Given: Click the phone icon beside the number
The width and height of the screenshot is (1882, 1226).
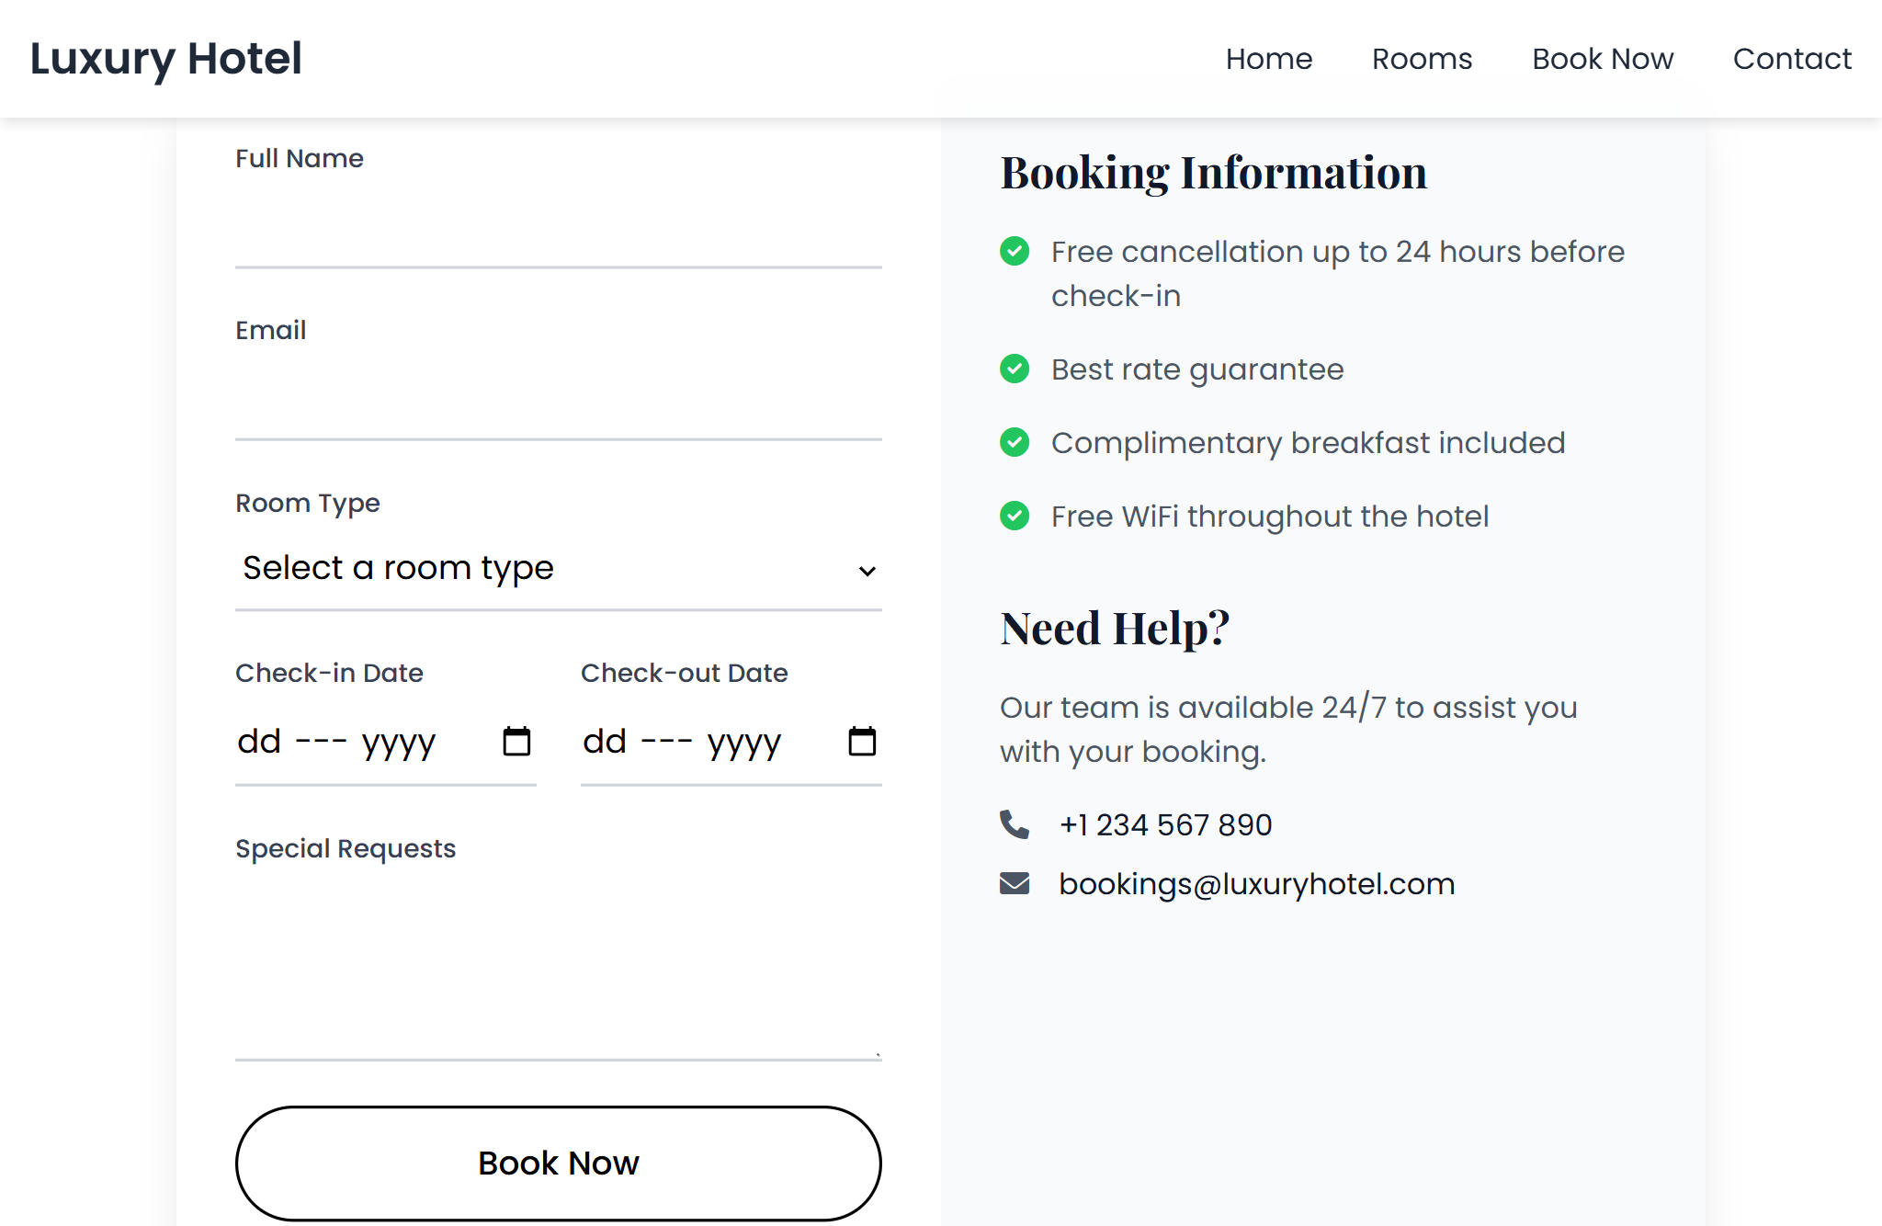Looking at the screenshot, I should pyautogui.click(x=1015, y=824).
